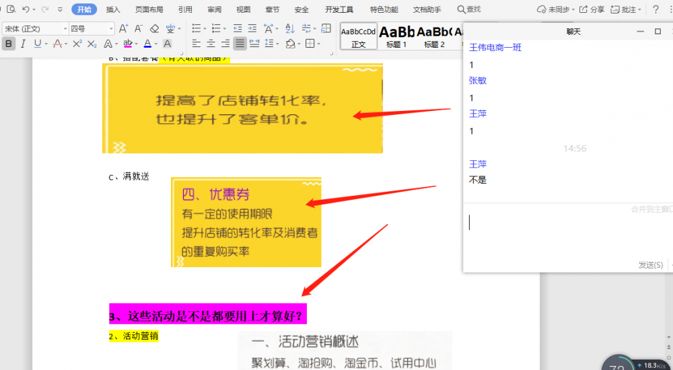Apply paragraph shading with the bucket icon
673x370 pixels.
click(291, 43)
